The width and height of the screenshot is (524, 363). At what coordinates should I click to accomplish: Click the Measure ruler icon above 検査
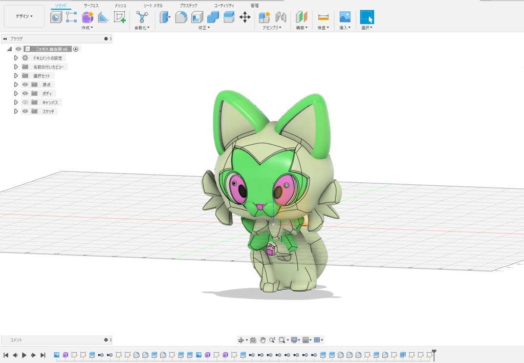click(x=323, y=17)
